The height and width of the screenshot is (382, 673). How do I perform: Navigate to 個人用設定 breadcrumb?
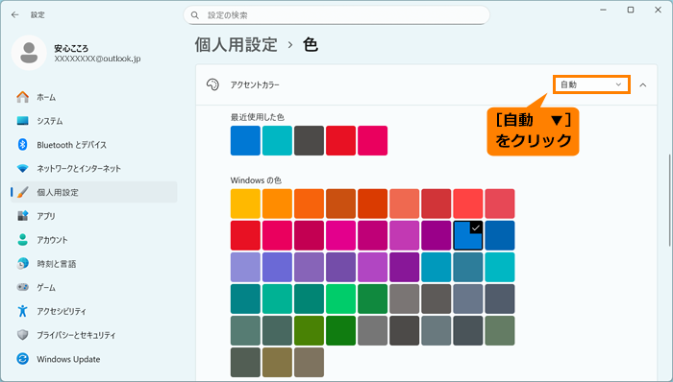[x=237, y=44]
